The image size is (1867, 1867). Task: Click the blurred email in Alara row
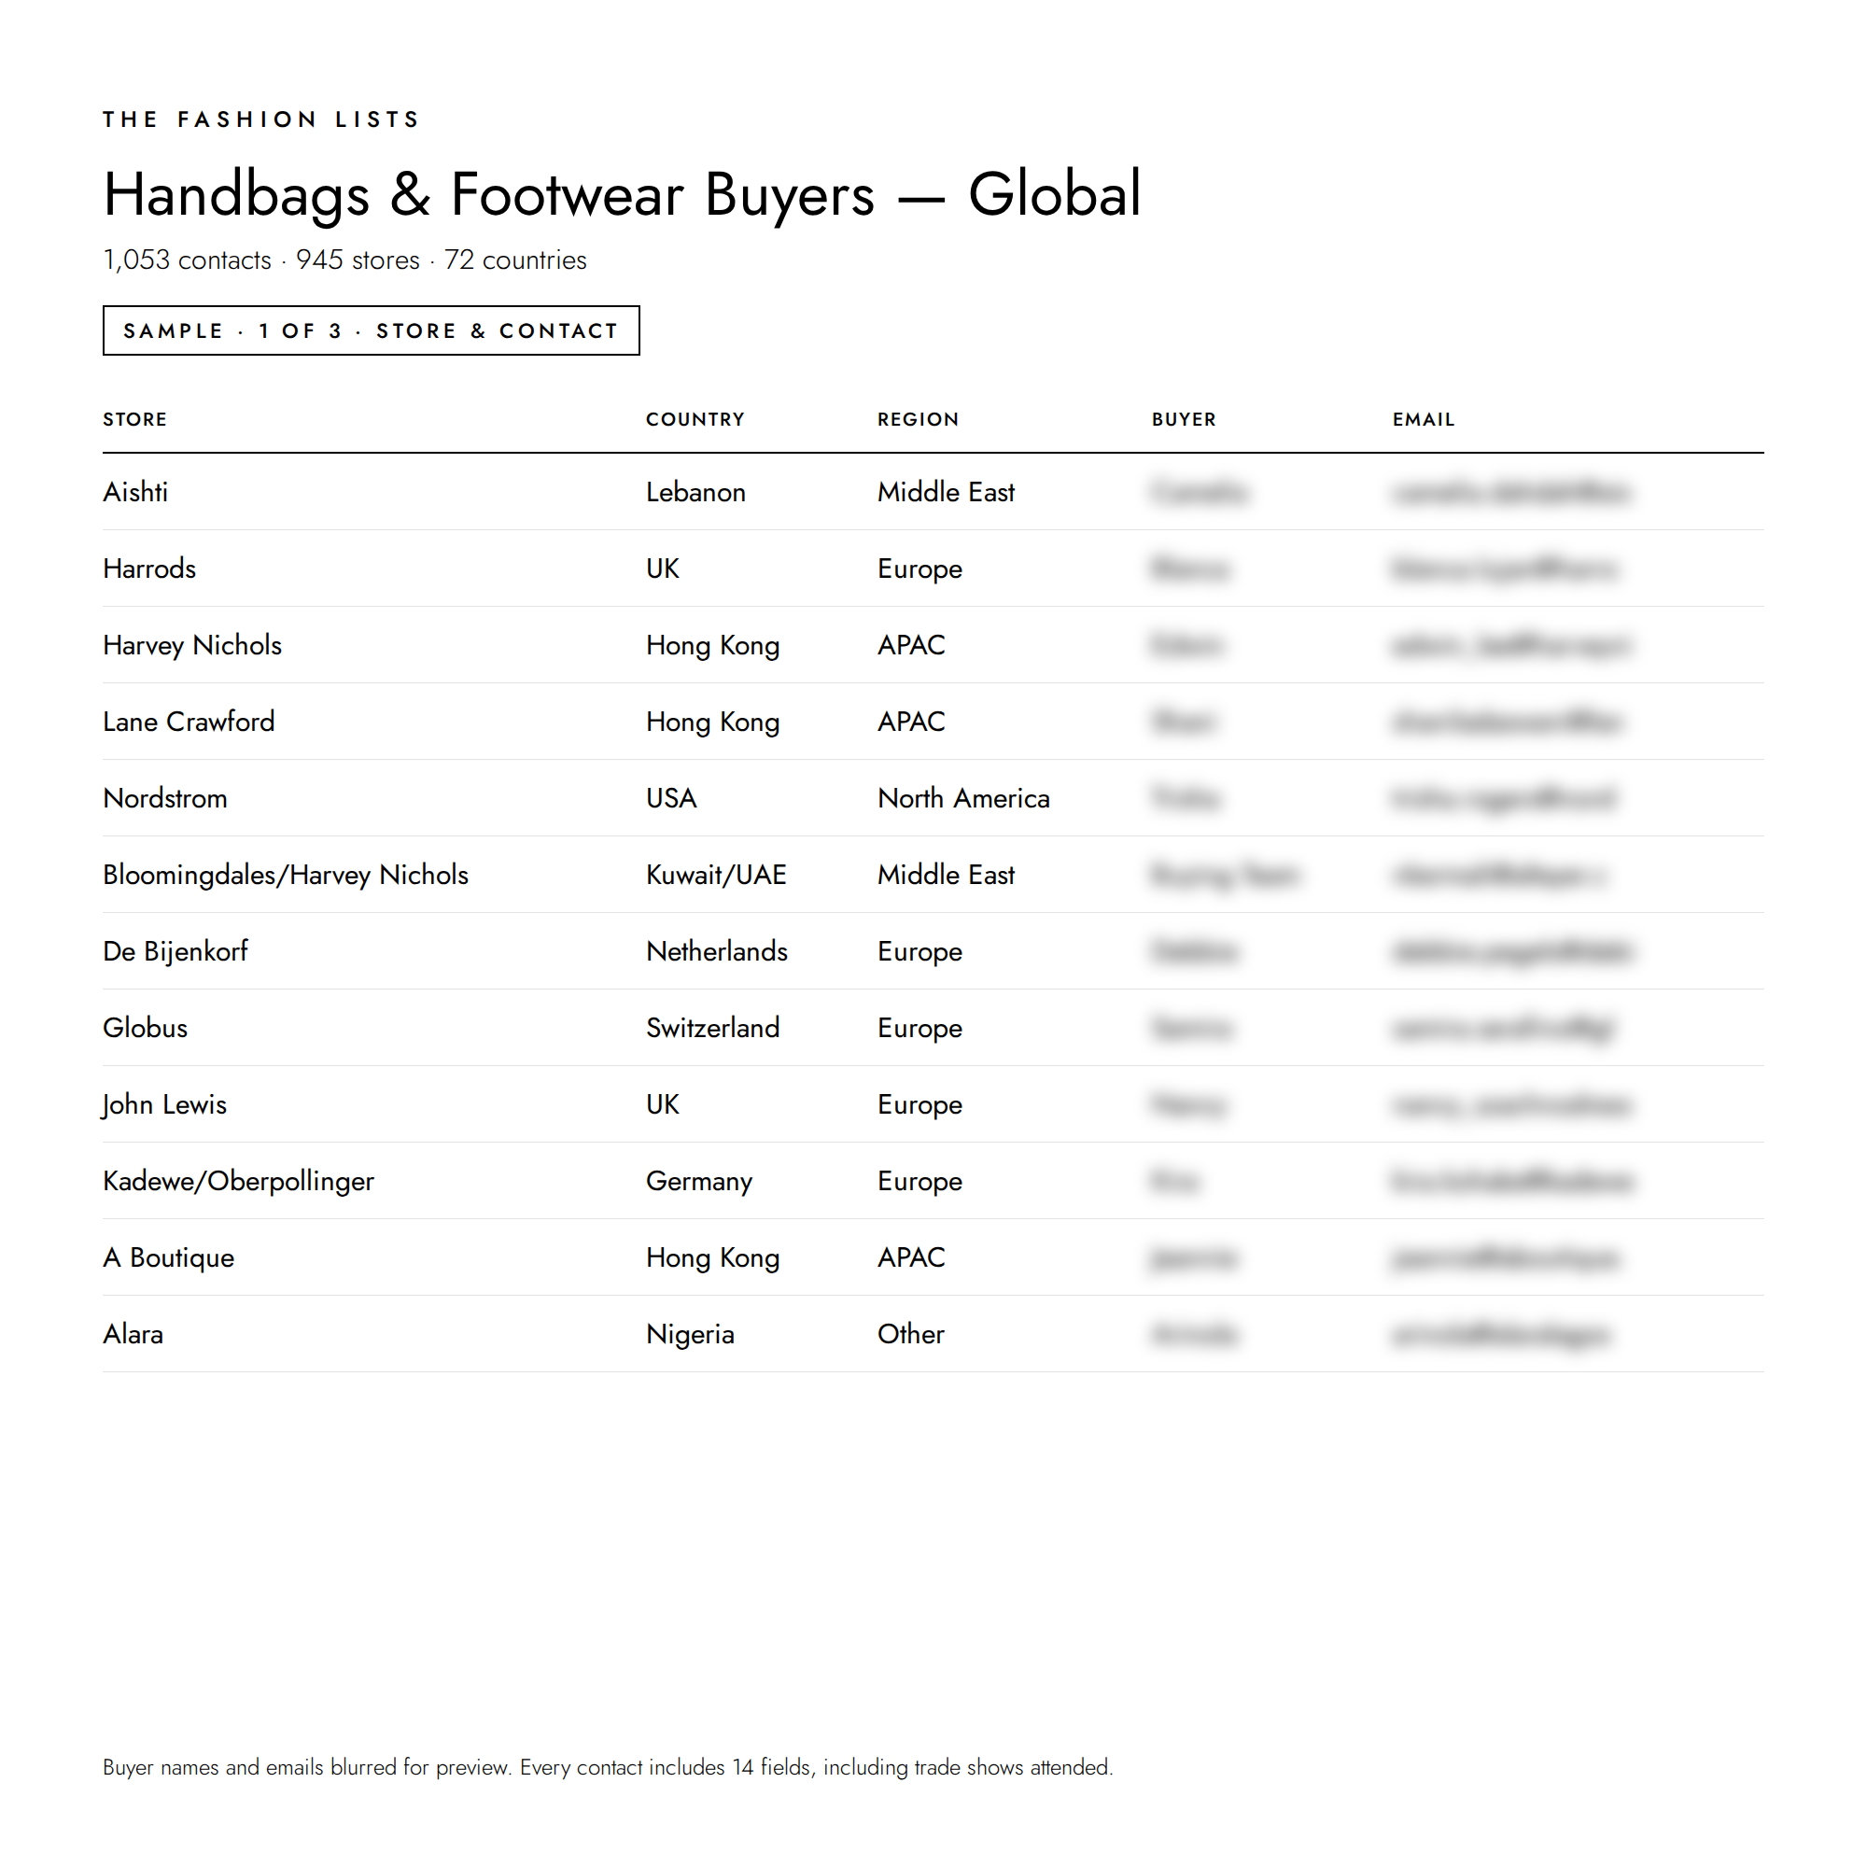click(x=1501, y=1334)
